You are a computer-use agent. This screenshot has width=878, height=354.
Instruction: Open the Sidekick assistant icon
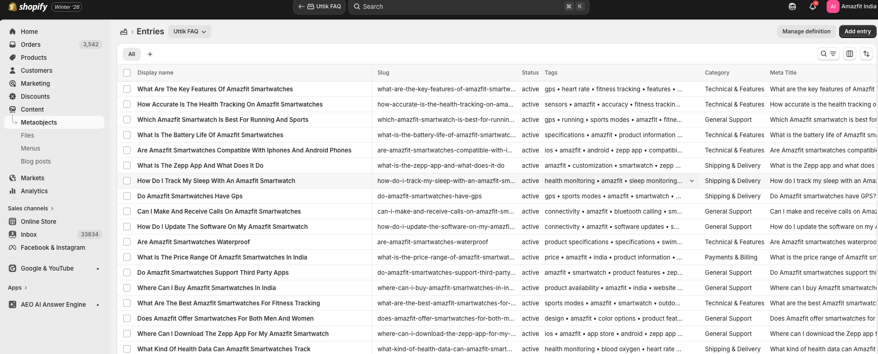[792, 6]
